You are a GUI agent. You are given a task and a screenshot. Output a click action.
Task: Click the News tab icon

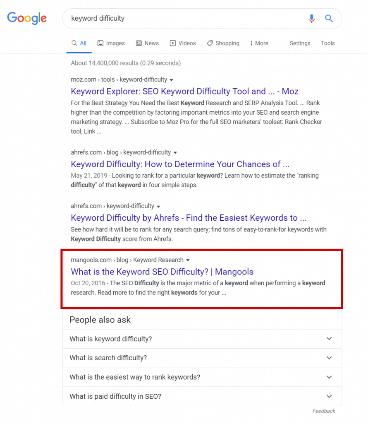tap(138, 43)
